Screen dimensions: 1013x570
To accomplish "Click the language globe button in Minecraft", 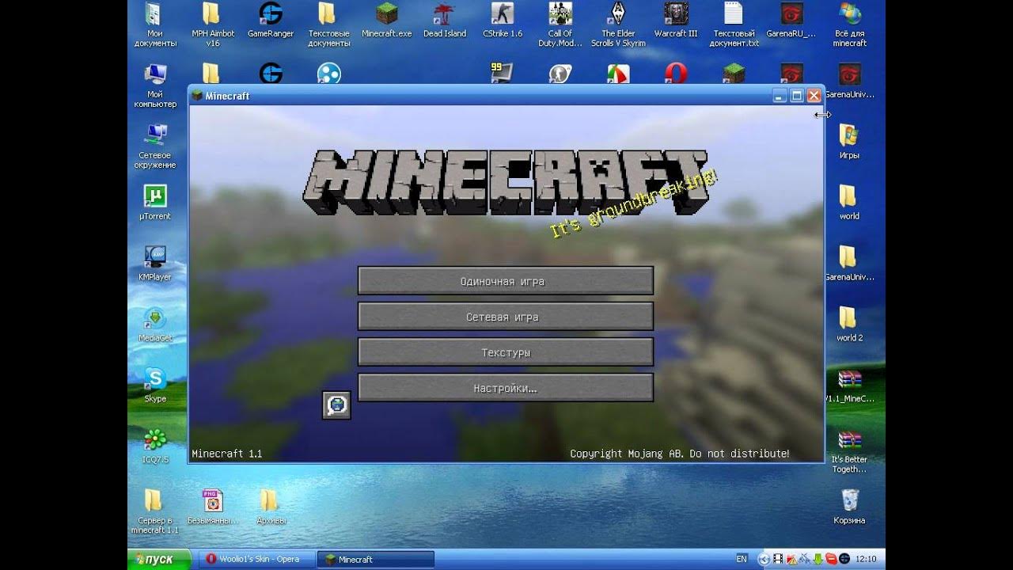I will coord(336,405).
